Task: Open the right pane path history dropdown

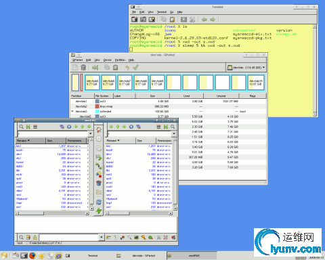Action: point(174,133)
